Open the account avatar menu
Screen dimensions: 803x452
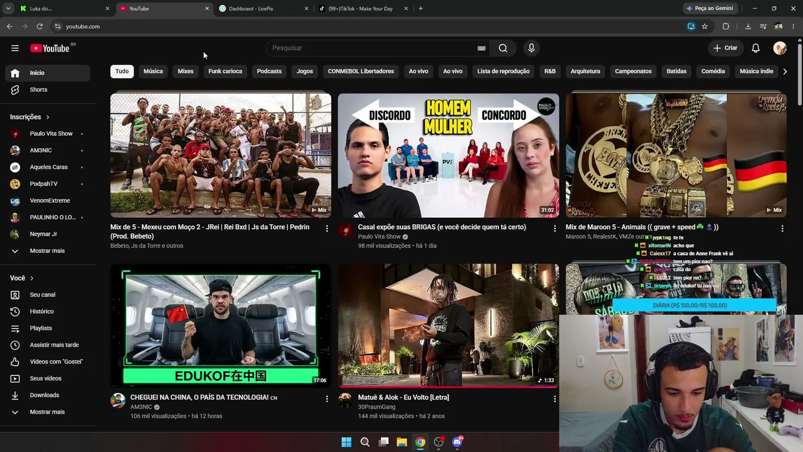pos(780,48)
